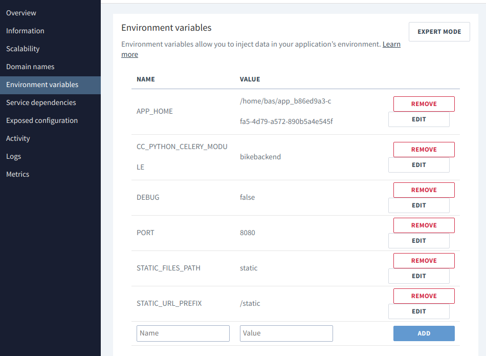The height and width of the screenshot is (356, 486).
Task: Select Domain names in sidebar
Action: pos(30,67)
